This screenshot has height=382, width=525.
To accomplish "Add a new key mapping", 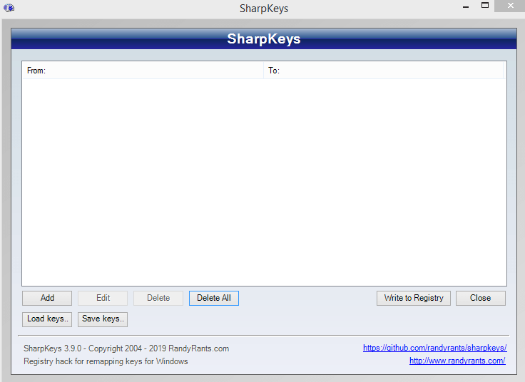I will click(47, 298).
